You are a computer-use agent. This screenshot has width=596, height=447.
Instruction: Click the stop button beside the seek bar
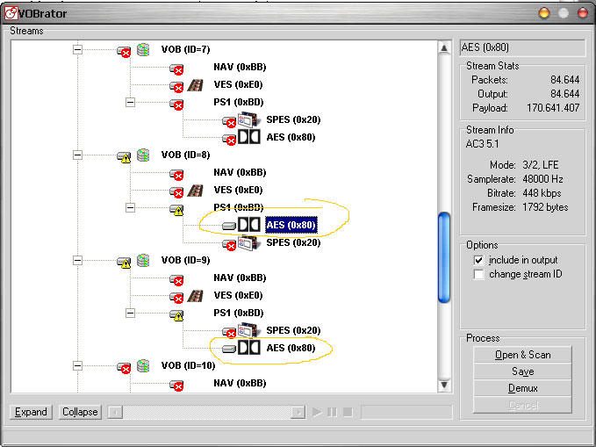[348, 412]
